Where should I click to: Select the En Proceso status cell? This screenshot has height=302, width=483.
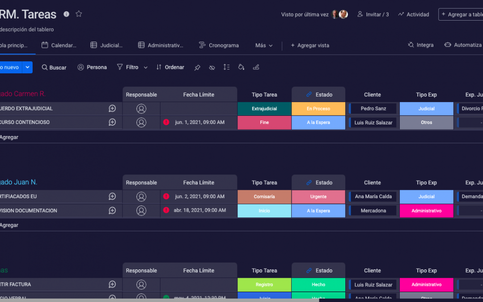point(318,109)
